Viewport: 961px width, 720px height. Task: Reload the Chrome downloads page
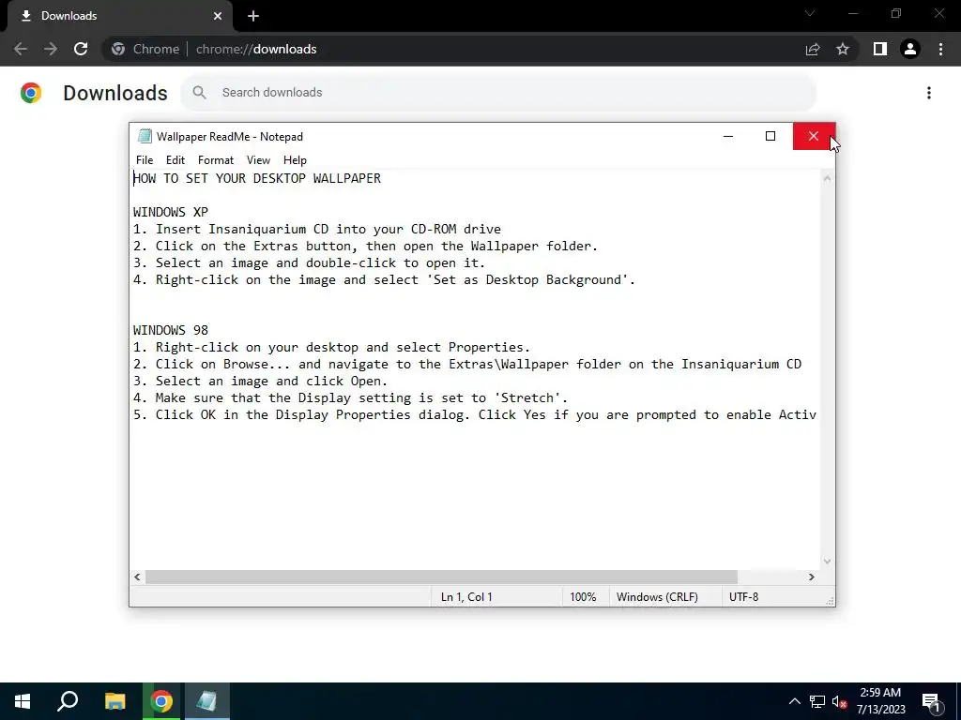point(81,49)
